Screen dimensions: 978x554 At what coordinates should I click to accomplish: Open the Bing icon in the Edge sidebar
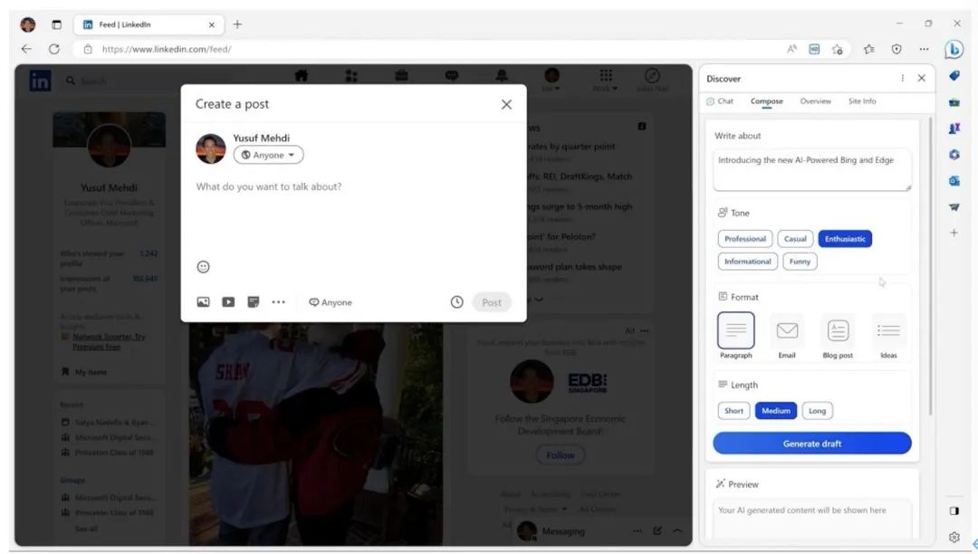[954, 49]
